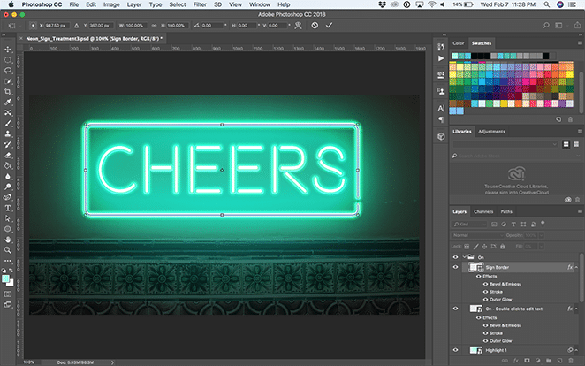This screenshot has width=585, height=366.
Task: Hide the Highlight 1 layer
Action: tap(456, 351)
